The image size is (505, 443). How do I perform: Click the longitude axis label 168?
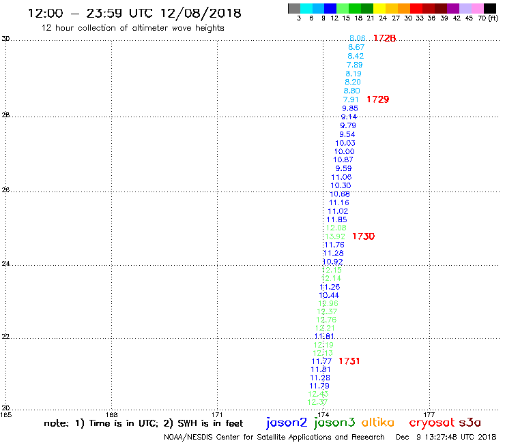point(111,414)
